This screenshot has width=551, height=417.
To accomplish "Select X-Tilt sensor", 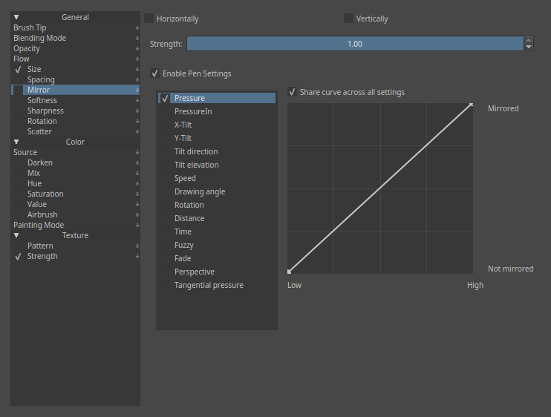I will tap(183, 125).
